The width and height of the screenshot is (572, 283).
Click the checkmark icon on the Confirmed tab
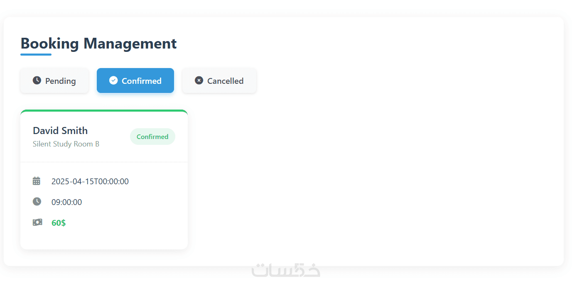(113, 80)
